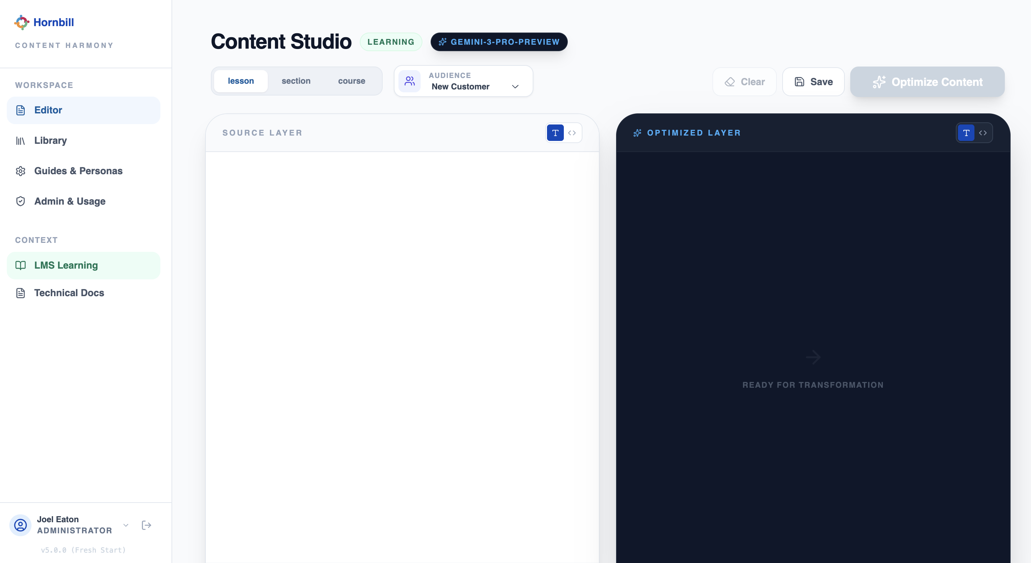
Task: Enable text view in the Optimized Layer
Action: coord(966,133)
